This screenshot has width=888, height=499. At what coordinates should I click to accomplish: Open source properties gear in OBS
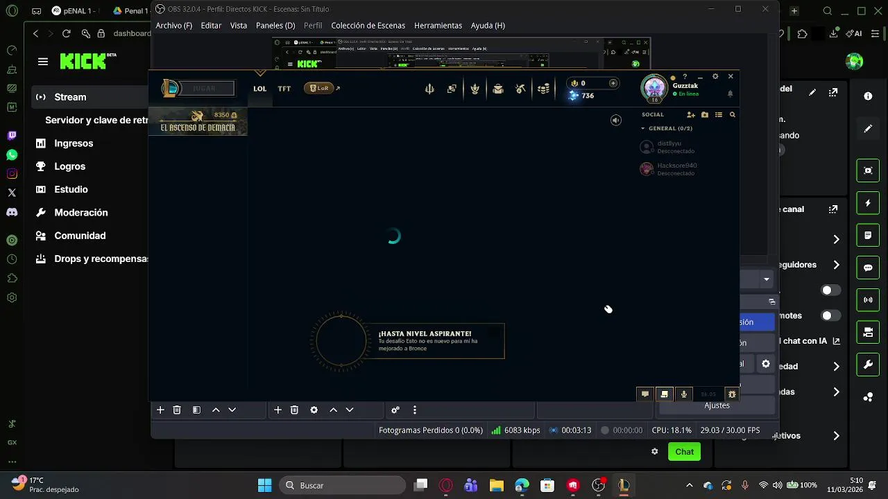click(x=314, y=410)
